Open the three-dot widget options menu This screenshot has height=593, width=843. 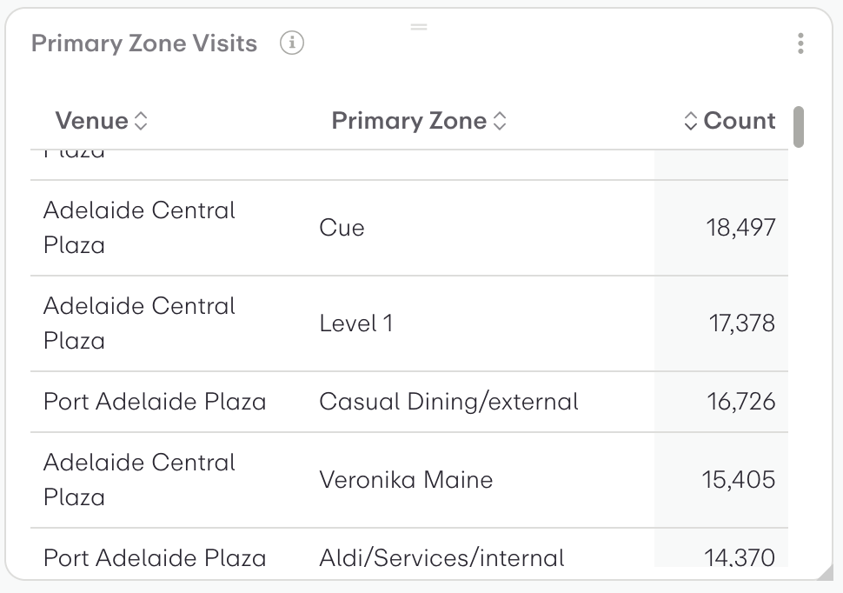point(800,43)
